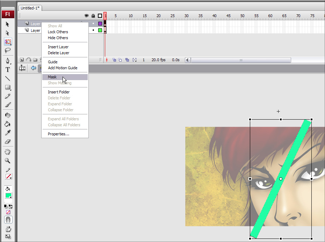Click the purple outline color of top layer
Image resolution: width=325 pixels, height=242 pixels.
point(100,24)
